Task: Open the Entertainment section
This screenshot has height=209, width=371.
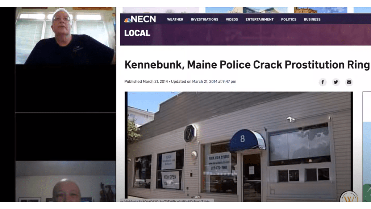Action: click(x=259, y=20)
